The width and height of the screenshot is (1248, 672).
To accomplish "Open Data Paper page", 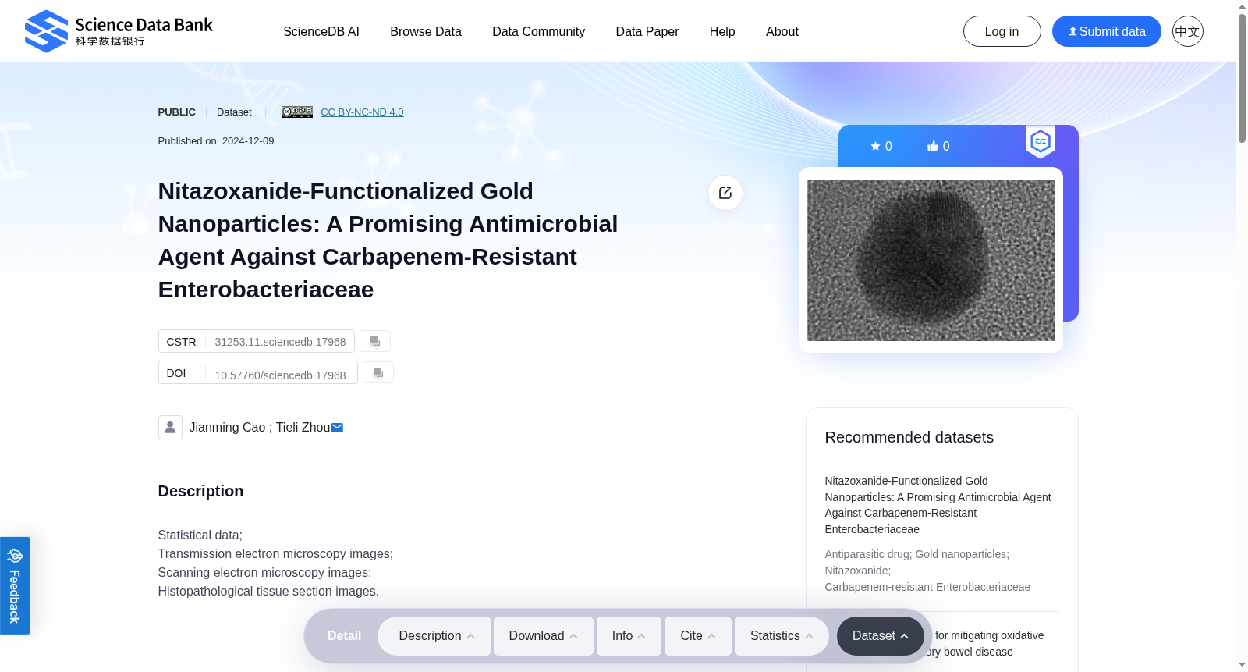I will click(647, 31).
